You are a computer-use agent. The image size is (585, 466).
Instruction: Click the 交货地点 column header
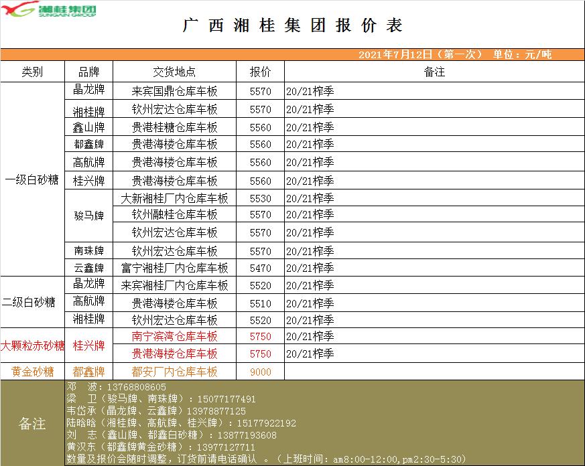tap(174, 72)
